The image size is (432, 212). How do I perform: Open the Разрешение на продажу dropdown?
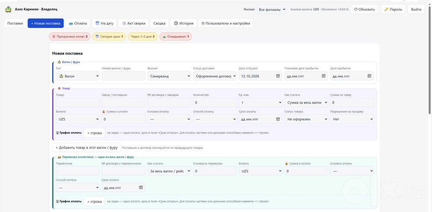352,119
